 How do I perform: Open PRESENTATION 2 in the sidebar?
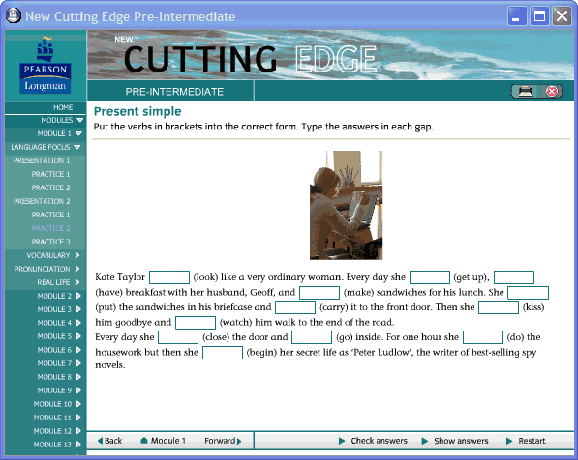tap(42, 201)
